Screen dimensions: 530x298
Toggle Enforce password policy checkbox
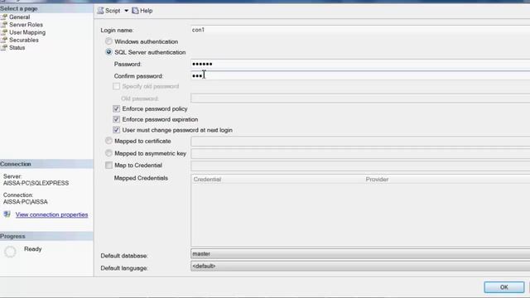pyautogui.click(x=116, y=108)
